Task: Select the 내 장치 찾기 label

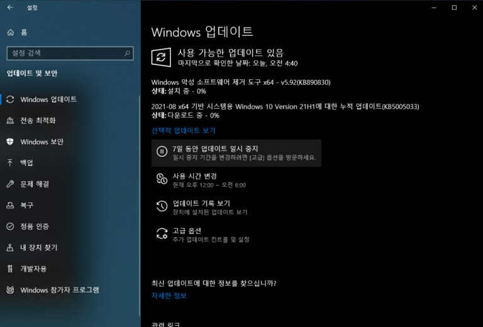Action: [39, 248]
